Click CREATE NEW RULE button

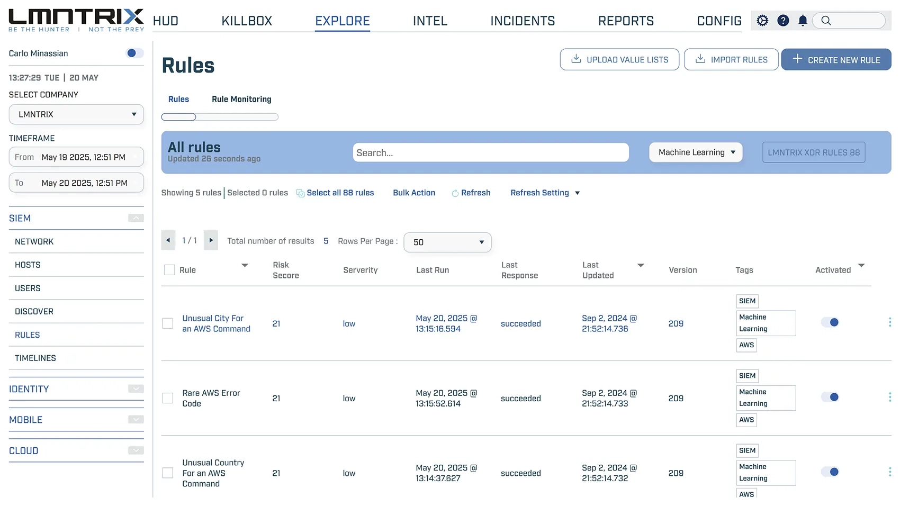click(x=836, y=59)
